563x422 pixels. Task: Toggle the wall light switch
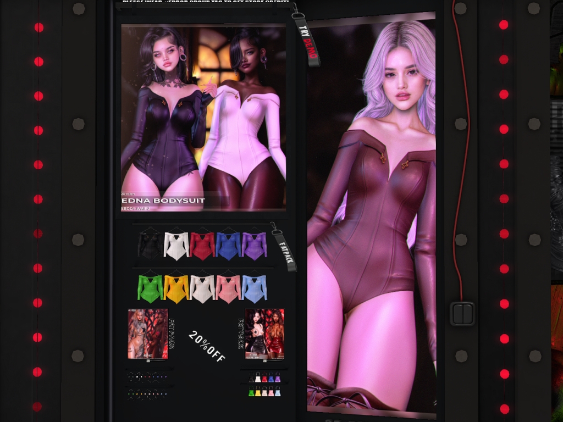pyautogui.click(x=462, y=313)
